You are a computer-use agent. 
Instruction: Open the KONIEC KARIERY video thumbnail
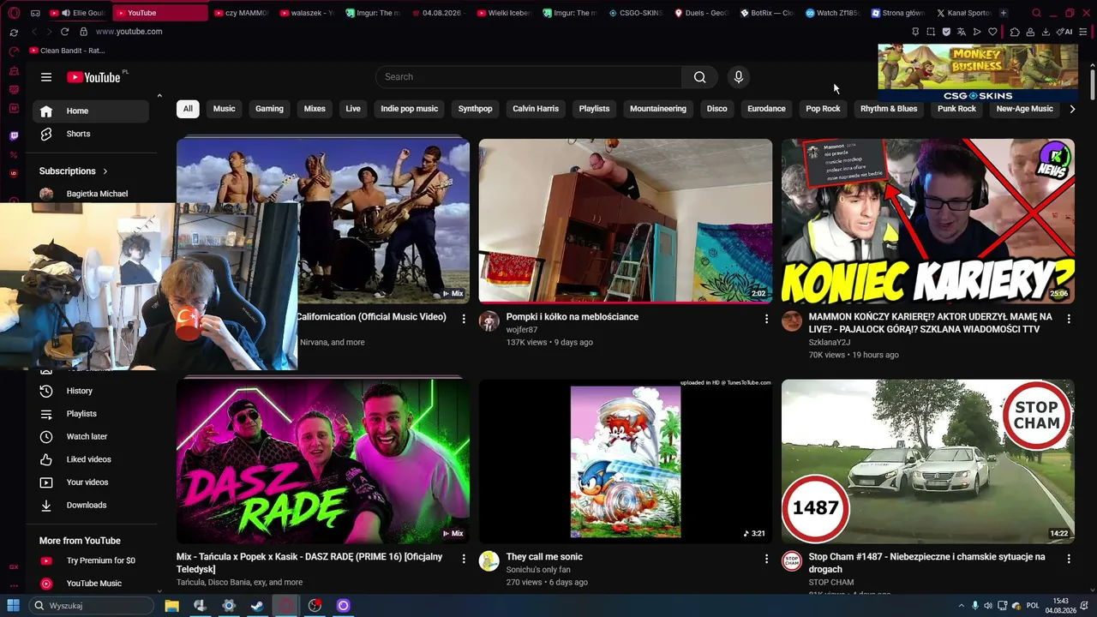(928, 221)
